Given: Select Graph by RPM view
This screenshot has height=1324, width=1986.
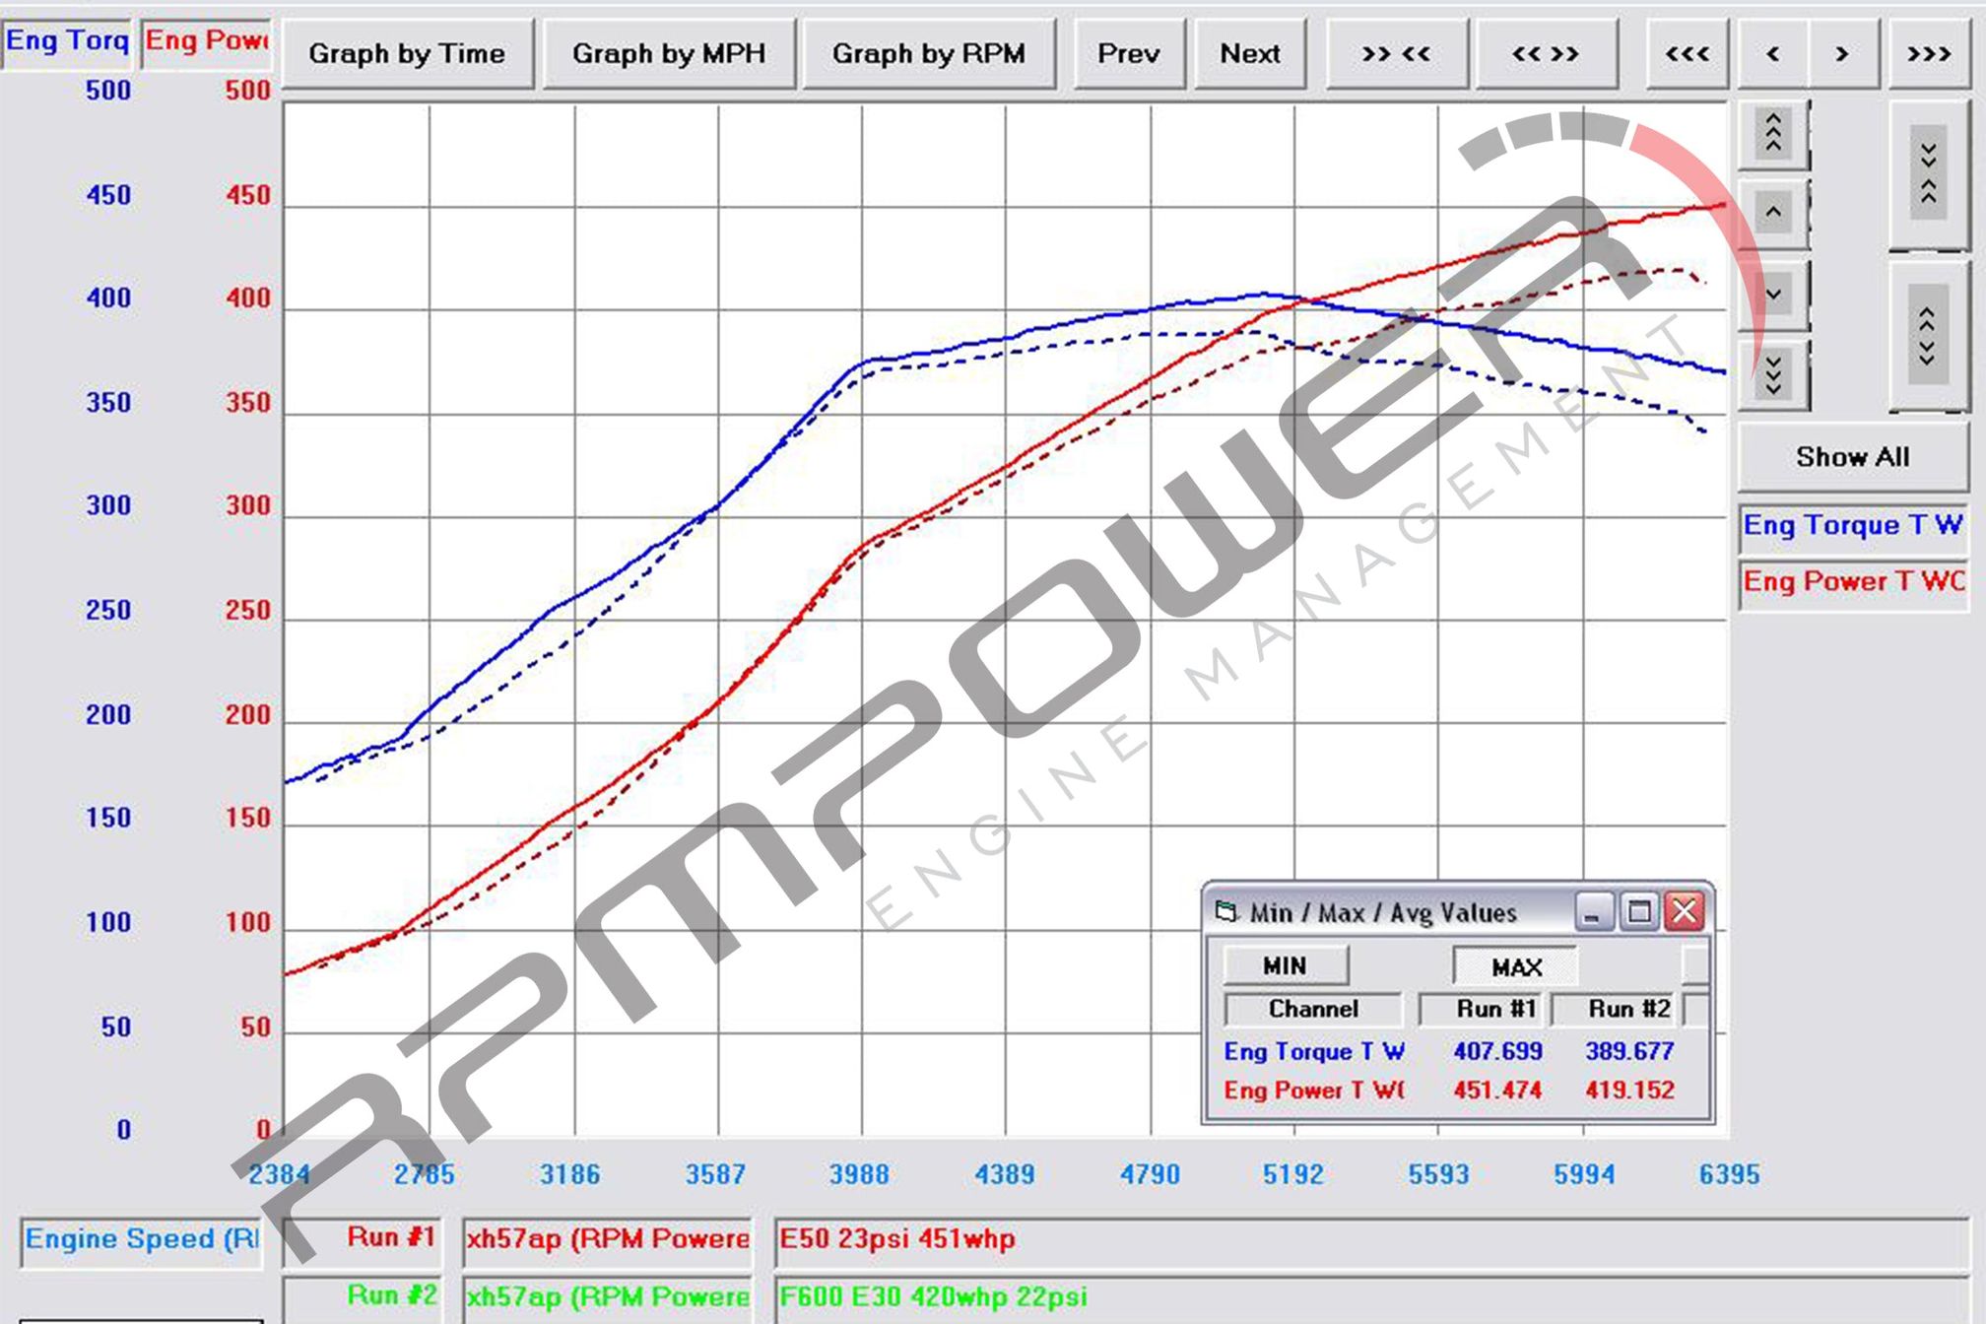Looking at the screenshot, I should click(x=929, y=53).
